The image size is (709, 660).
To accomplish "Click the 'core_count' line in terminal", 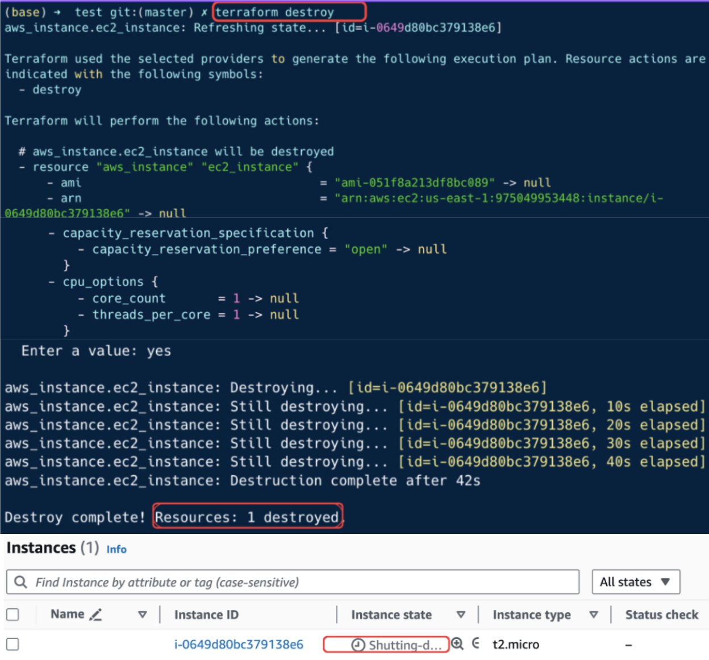I will (188, 299).
